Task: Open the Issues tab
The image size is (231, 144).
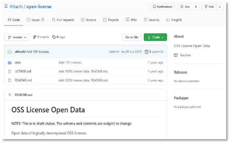Action: click(x=36, y=20)
